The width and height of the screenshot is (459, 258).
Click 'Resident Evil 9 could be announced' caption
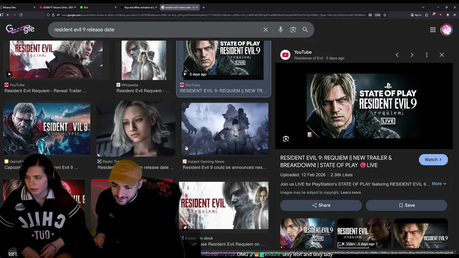pos(224,167)
